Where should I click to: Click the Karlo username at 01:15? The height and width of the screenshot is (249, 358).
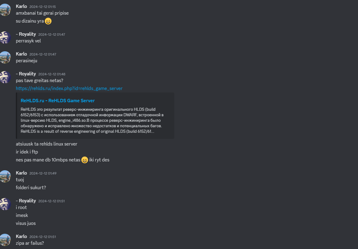pyautogui.click(x=21, y=6)
